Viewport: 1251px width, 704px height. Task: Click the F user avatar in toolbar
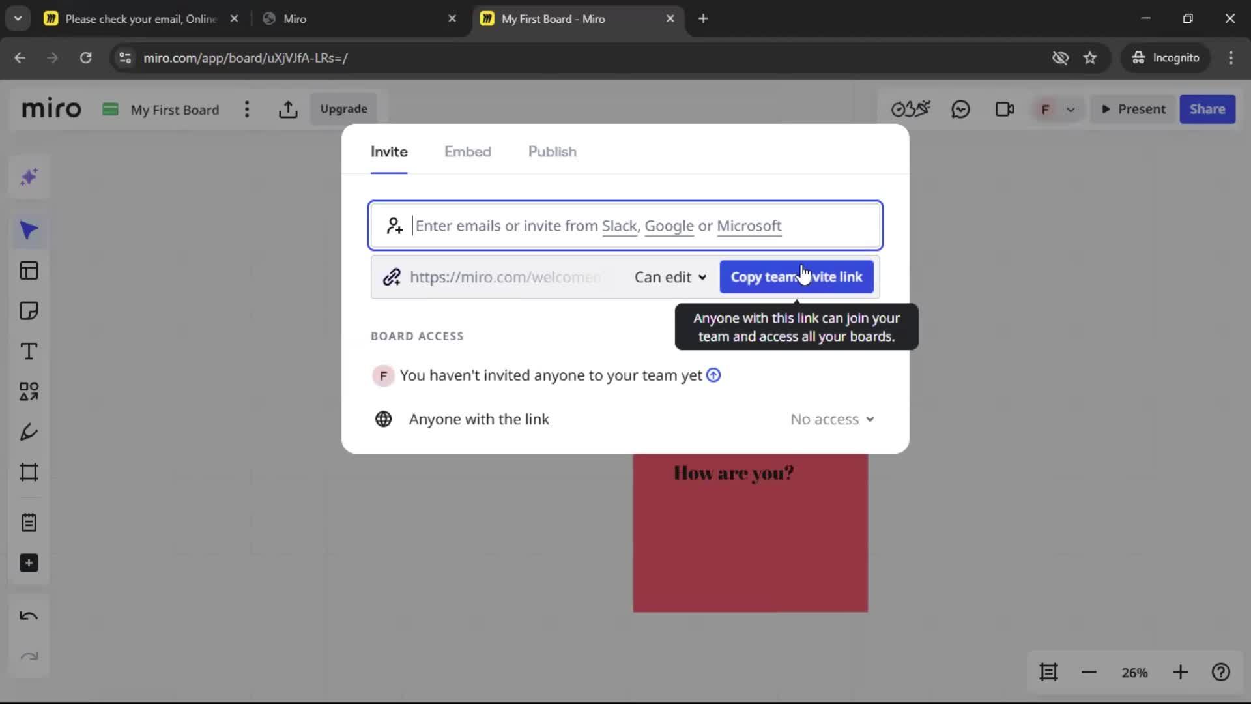tap(1045, 110)
